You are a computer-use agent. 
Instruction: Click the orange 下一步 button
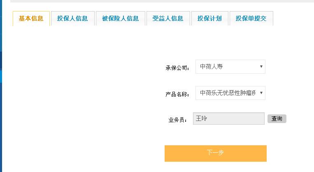[x=215, y=153]
